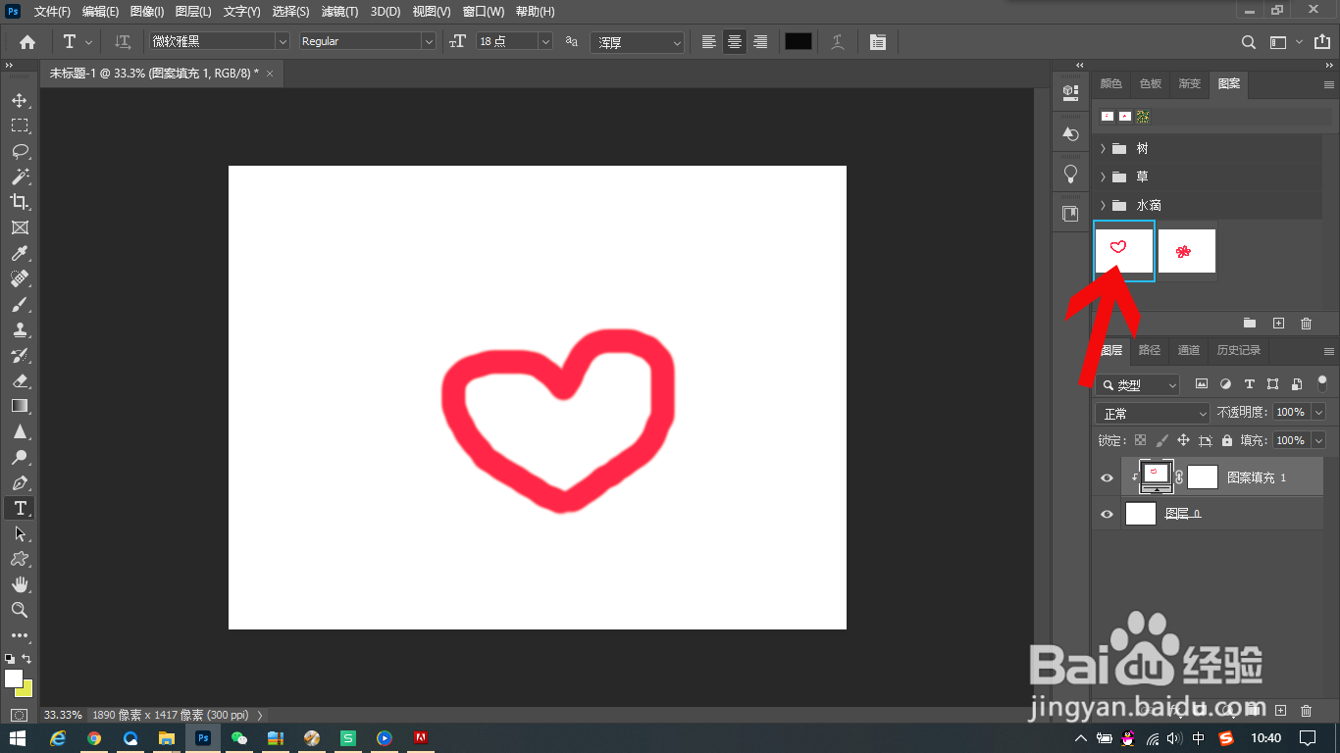1340x753 pixels.
Task: Filter layers by pixel layers
Action: point(1202,384)
